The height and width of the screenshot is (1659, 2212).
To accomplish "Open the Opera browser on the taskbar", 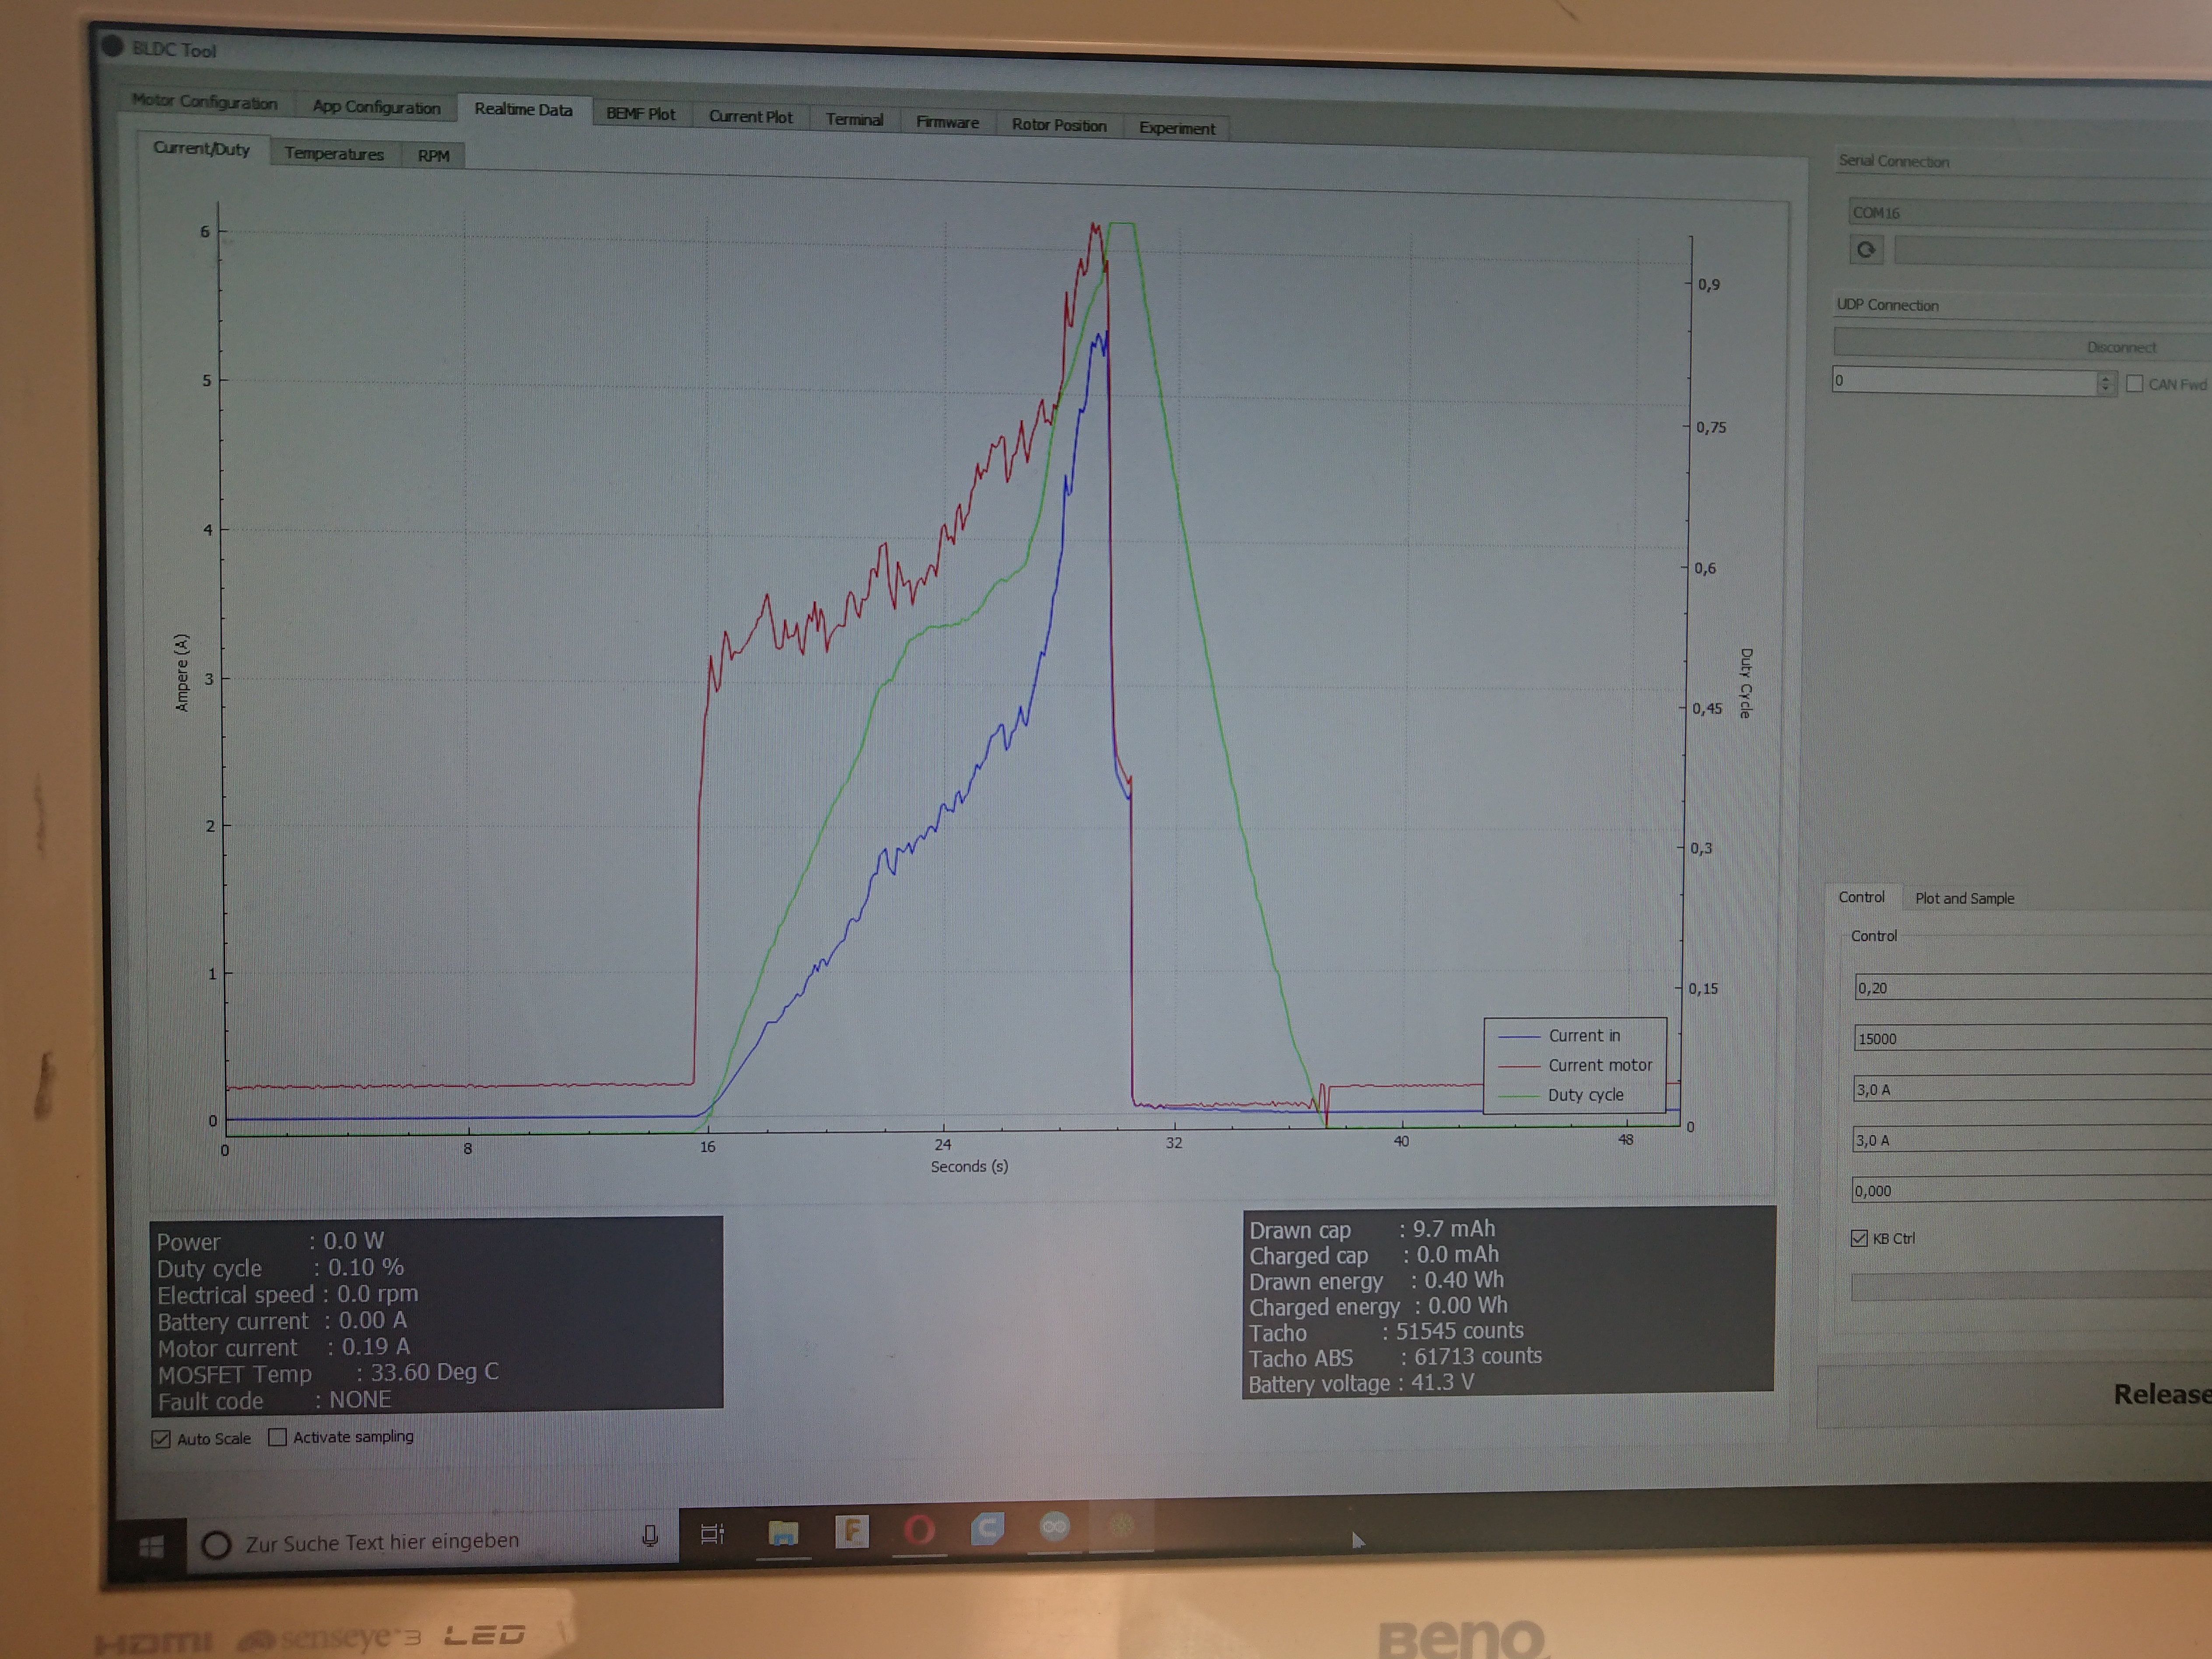I will 919,1530.
